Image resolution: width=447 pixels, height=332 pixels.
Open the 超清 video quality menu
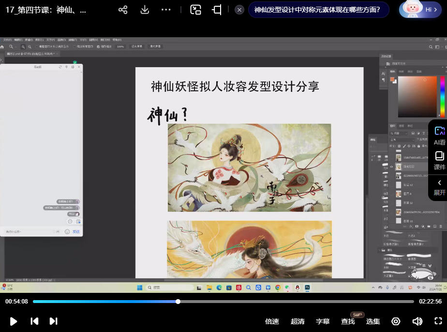point(298,321)
